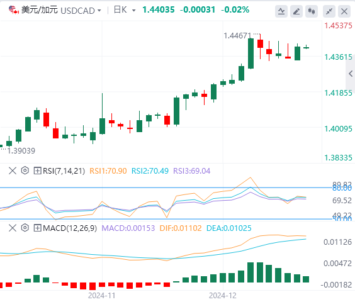
Task: Click the USD/CAD flag icon
Action: (14, 10)
